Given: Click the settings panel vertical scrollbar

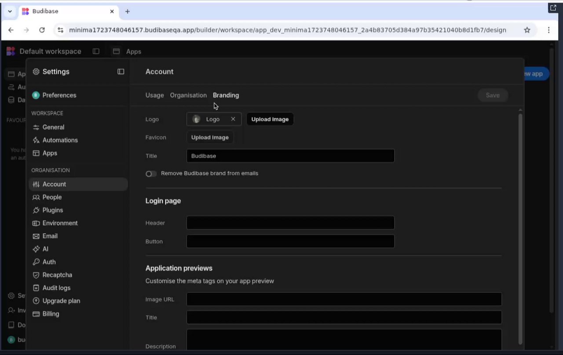Looking at the screenshot, I should point(521,228).
